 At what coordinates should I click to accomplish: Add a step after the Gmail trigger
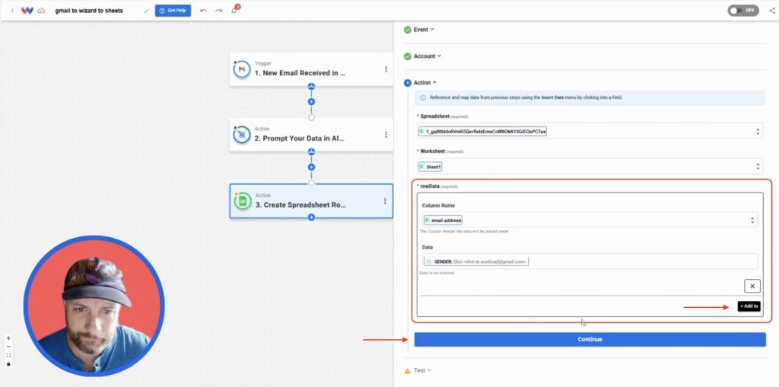[x=311, y=101]
